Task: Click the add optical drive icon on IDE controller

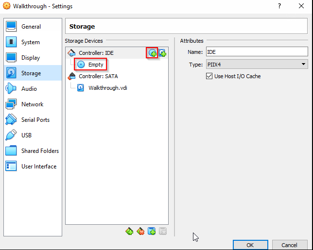Action: tap(153, 53)
